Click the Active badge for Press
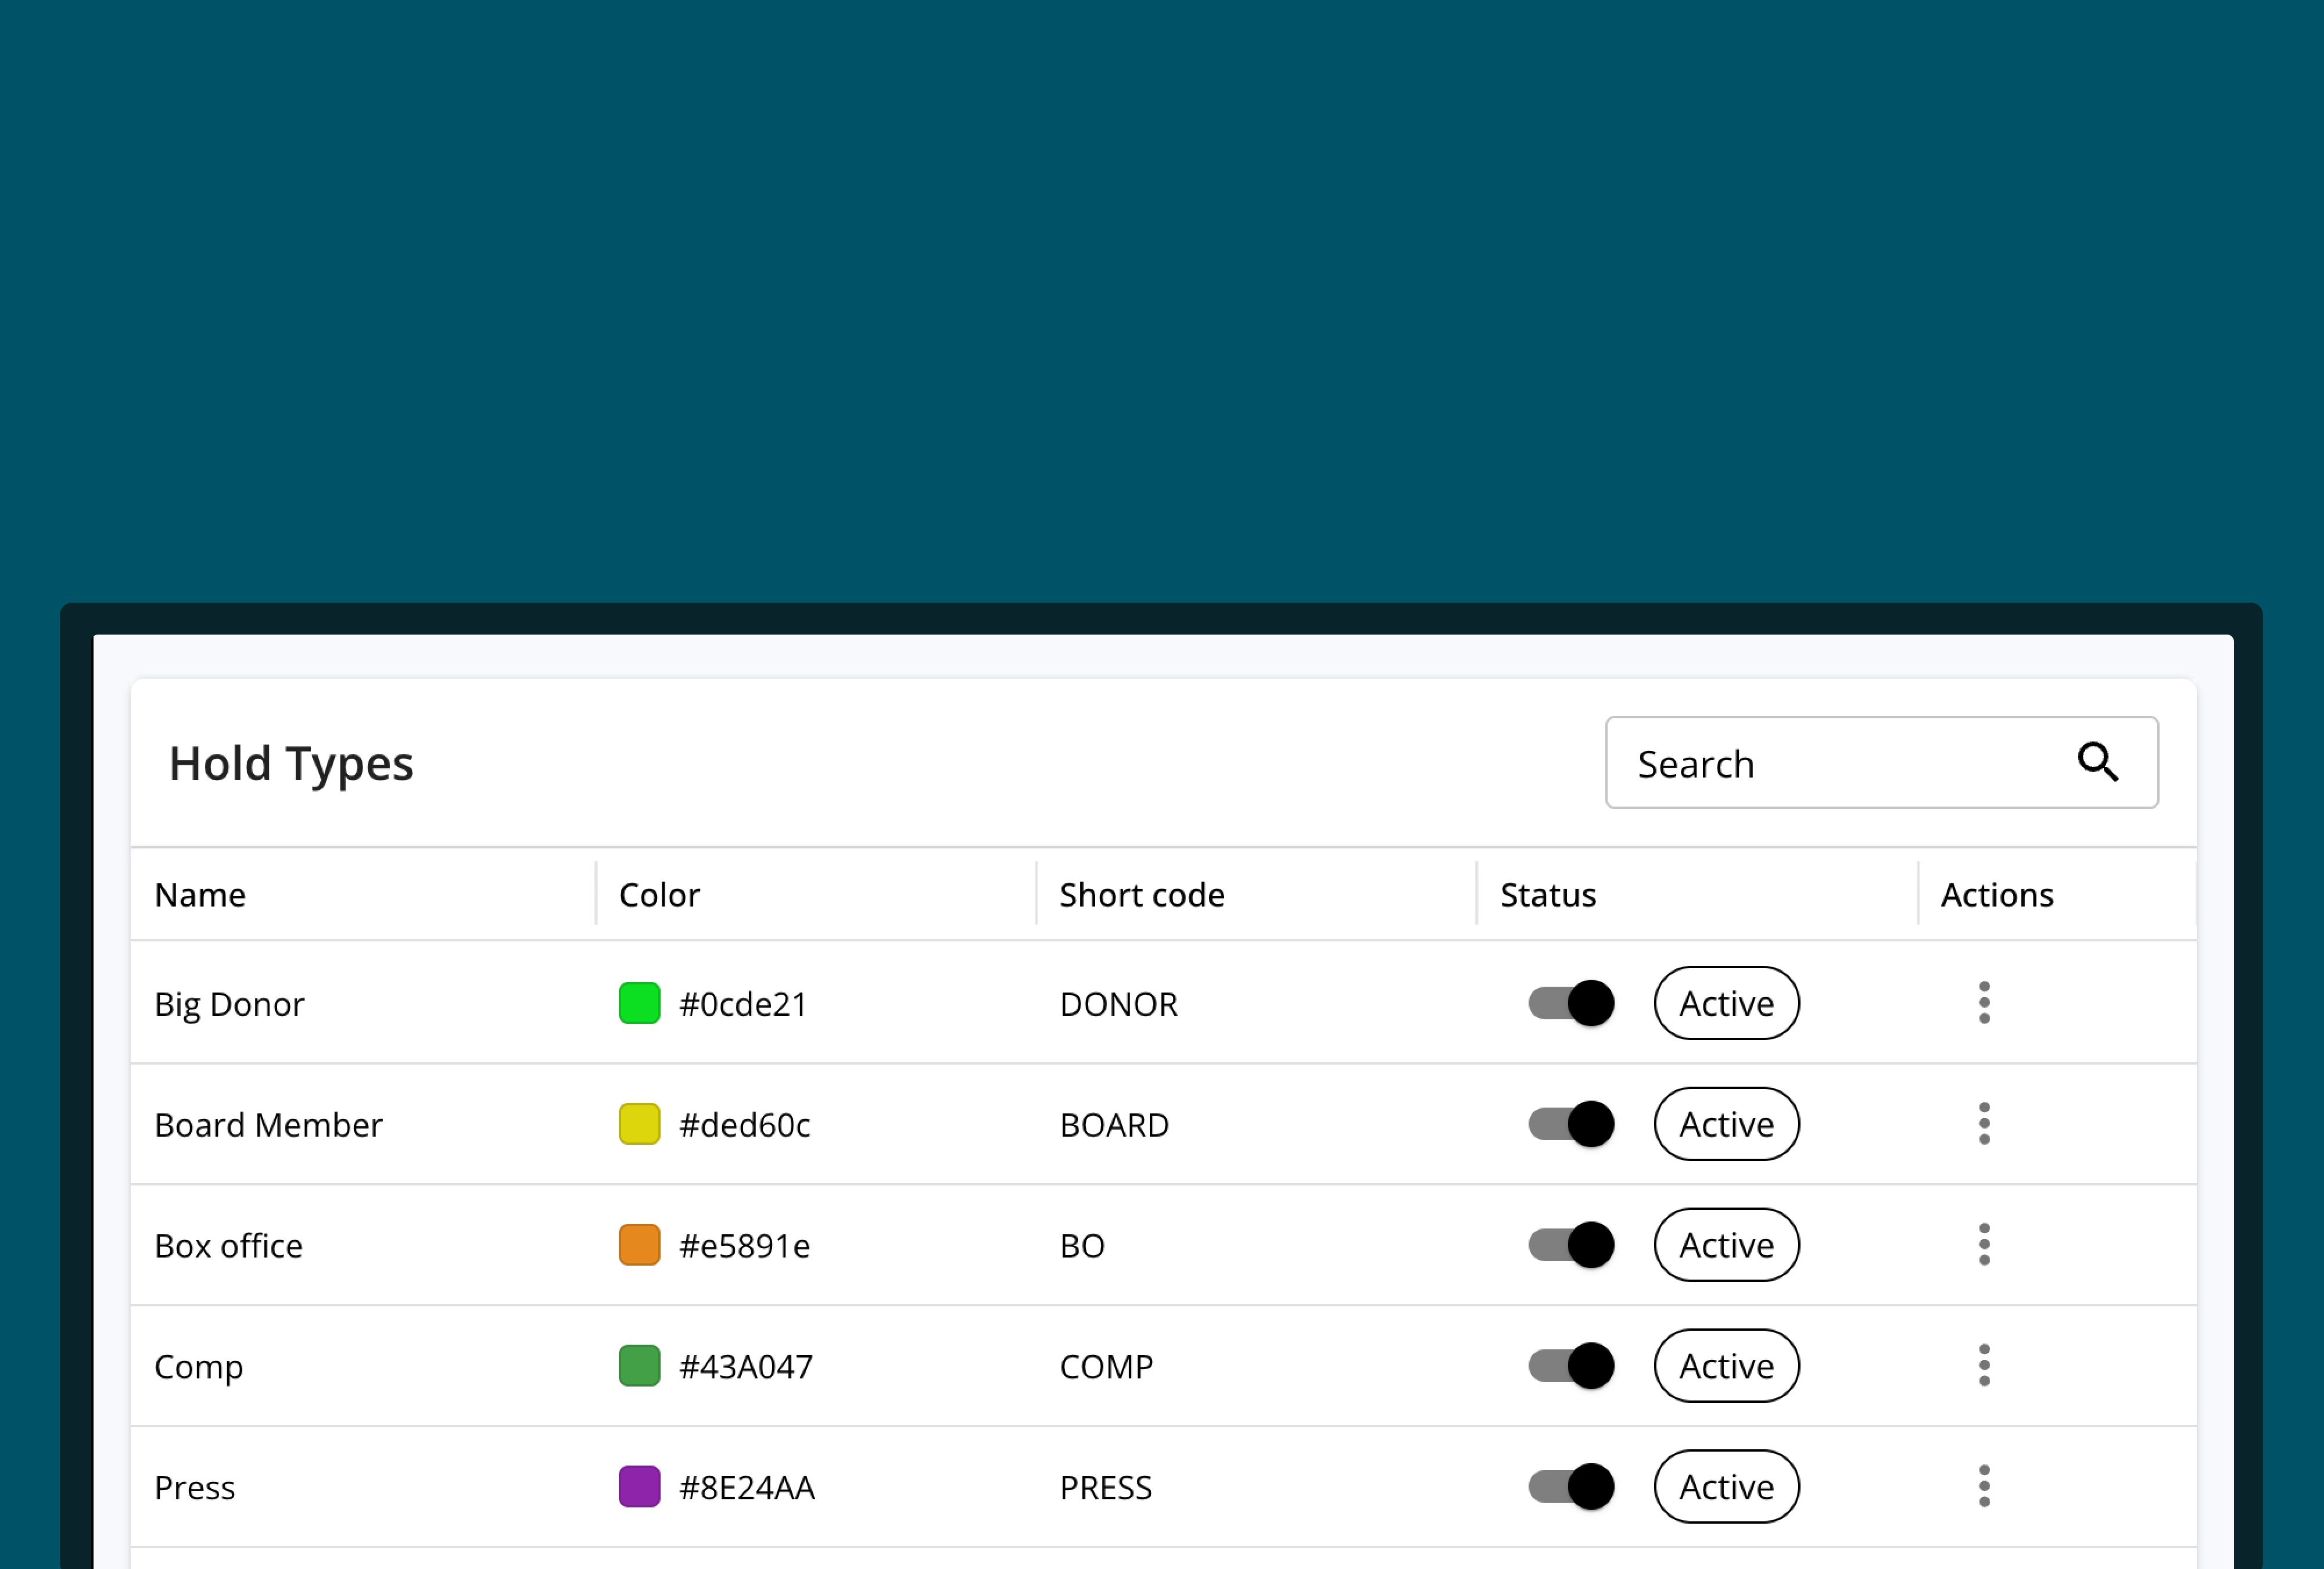Screen dimensions: 2324x1569 click(x=1726, y=1487)
